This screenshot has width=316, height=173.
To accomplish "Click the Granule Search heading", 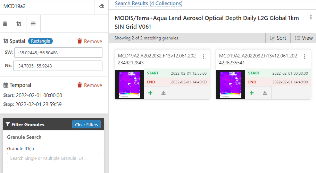I will click(x=24, y=137).
